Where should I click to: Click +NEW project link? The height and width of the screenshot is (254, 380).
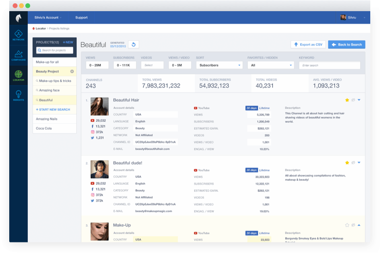(x=68, y=42)
